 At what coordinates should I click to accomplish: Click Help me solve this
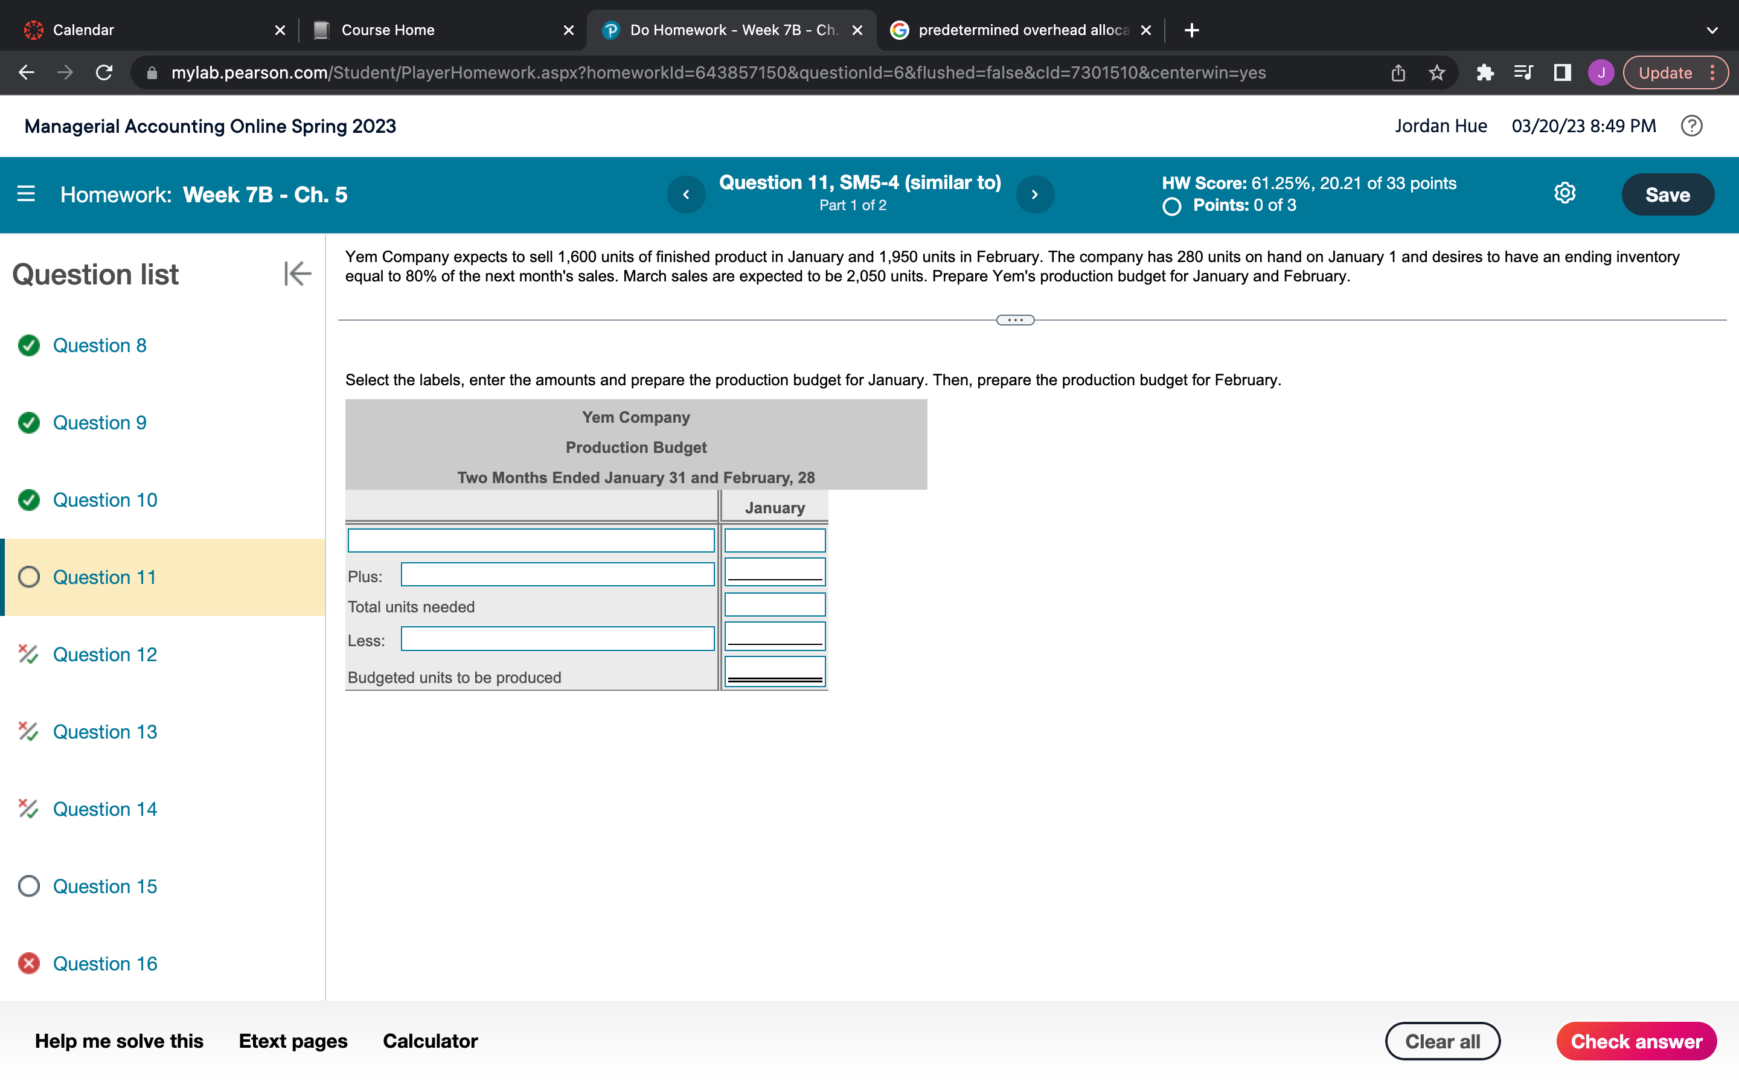120,1041
